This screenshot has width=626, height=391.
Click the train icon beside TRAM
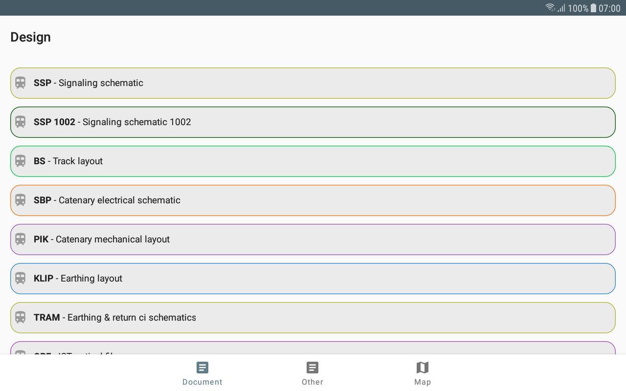click(20, 318)
